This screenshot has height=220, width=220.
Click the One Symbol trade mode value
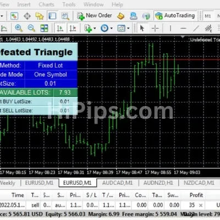click(51, 74)
